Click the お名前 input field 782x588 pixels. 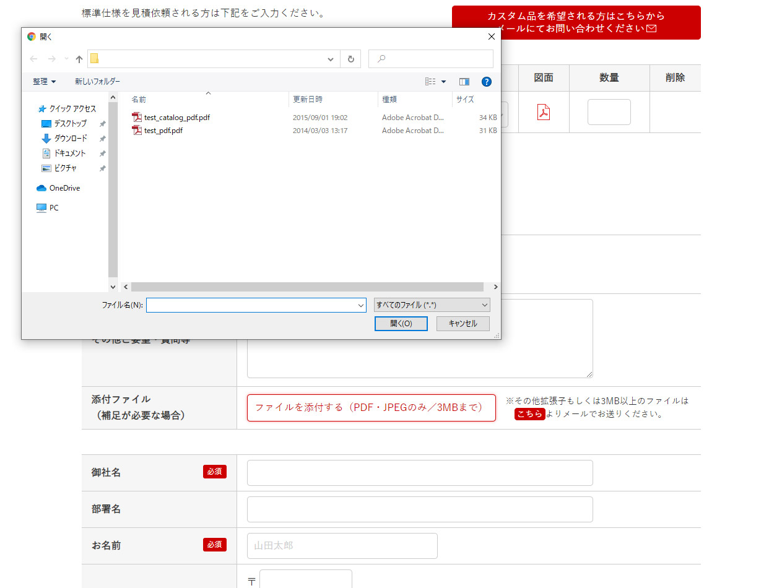tap(342, 546)
